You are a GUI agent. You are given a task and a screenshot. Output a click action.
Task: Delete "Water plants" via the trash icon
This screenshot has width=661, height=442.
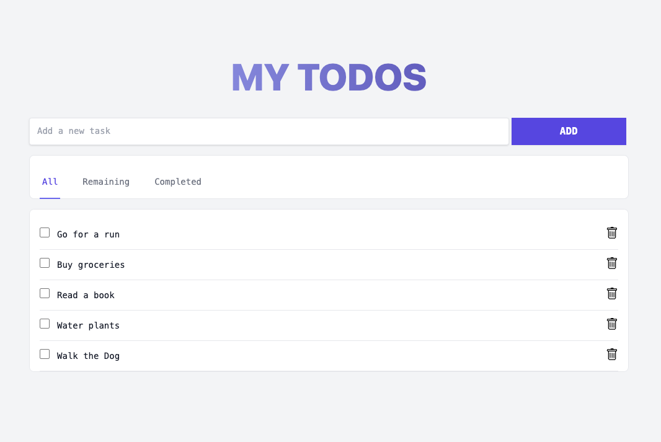[x=612, y=324]
